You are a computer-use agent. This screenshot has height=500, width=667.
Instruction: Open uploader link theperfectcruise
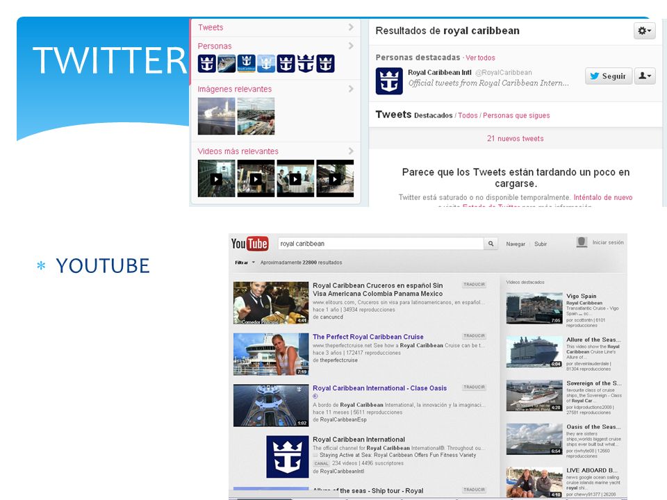tap(338, 360)
